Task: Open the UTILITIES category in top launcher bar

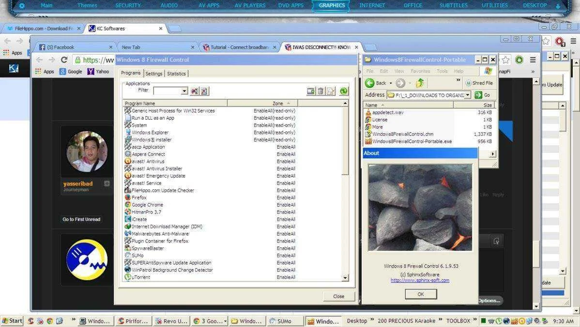Action: tap(495, 5)
